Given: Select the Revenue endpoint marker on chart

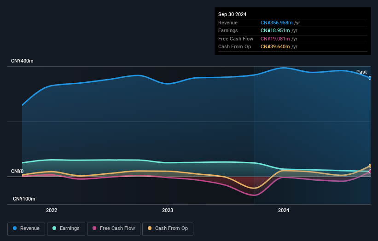Looking at the screenshot, I should coord(370,78).
